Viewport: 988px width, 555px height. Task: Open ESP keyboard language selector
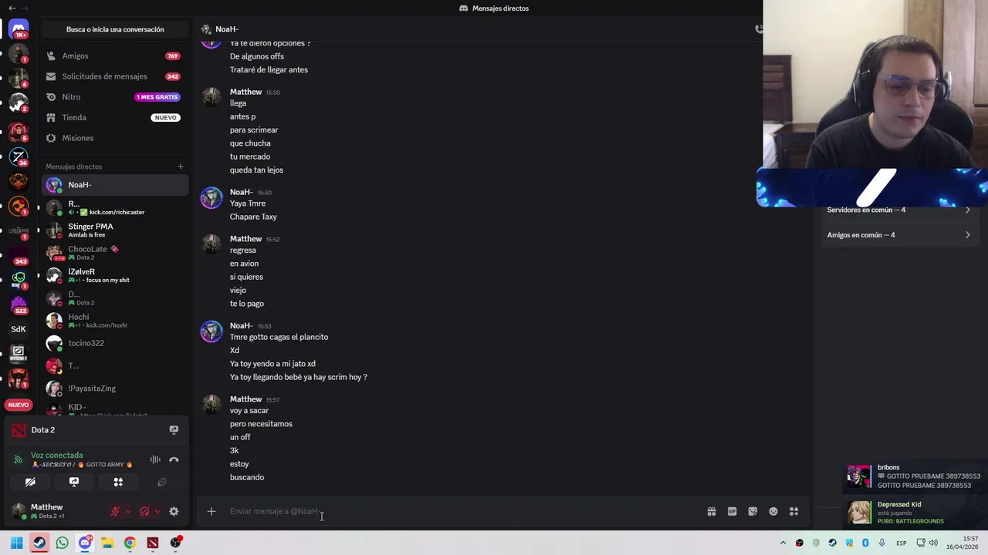pos(901,543)
